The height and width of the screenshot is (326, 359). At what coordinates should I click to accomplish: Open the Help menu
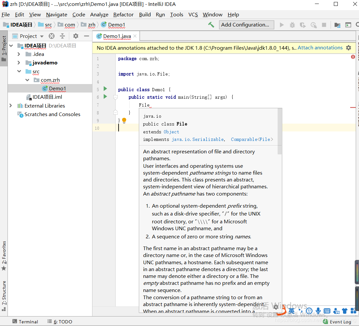pos(233,14)
